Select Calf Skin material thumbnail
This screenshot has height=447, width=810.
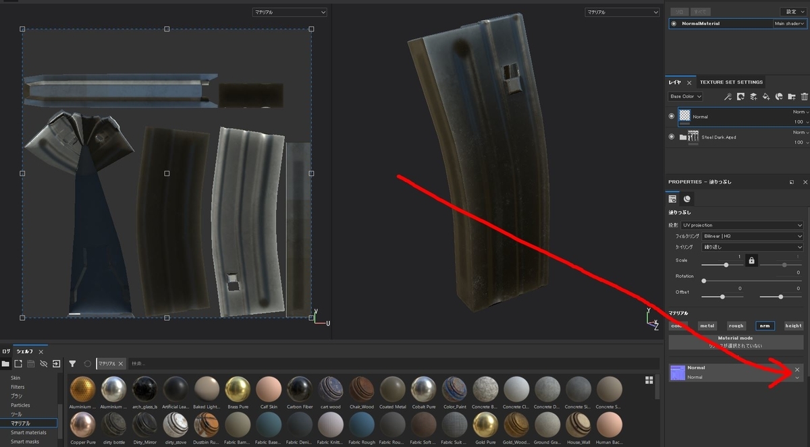269,389
